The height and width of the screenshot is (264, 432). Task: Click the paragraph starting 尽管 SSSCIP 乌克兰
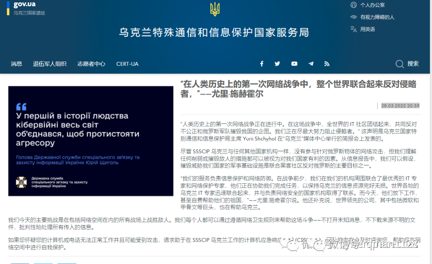tap(299, 159)
